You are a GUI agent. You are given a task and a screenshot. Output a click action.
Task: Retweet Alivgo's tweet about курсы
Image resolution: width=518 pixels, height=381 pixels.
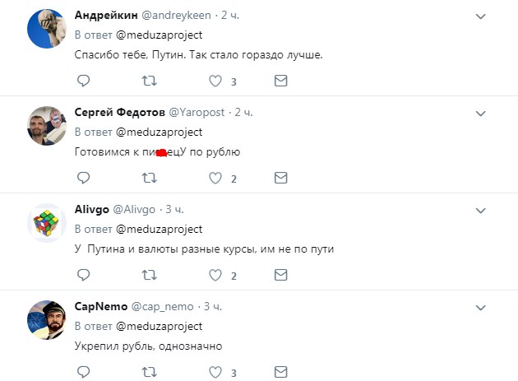(x=149, y=274)
